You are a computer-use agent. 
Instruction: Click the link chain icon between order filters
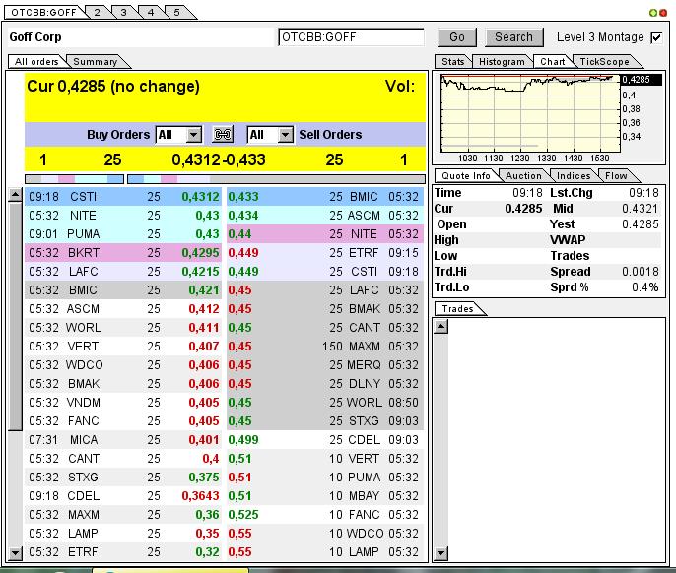tap(223, 135)
